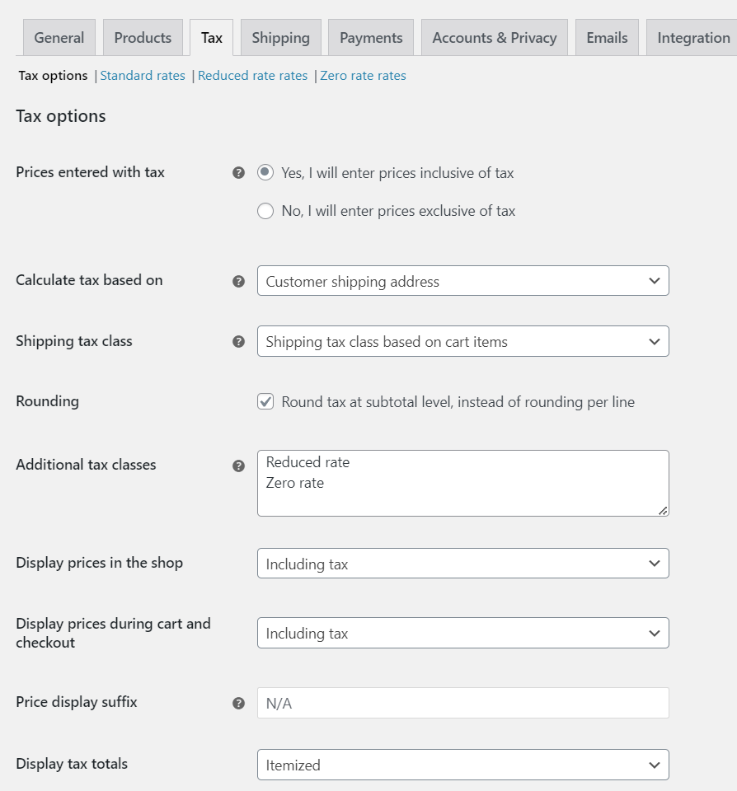Click the Price display suffix input field
This screenshot has width=737, height=791.
coord(462,703)
